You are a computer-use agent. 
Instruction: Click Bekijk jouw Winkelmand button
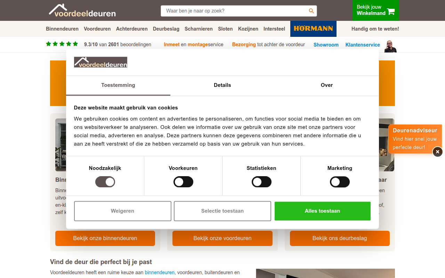[375, 10]
